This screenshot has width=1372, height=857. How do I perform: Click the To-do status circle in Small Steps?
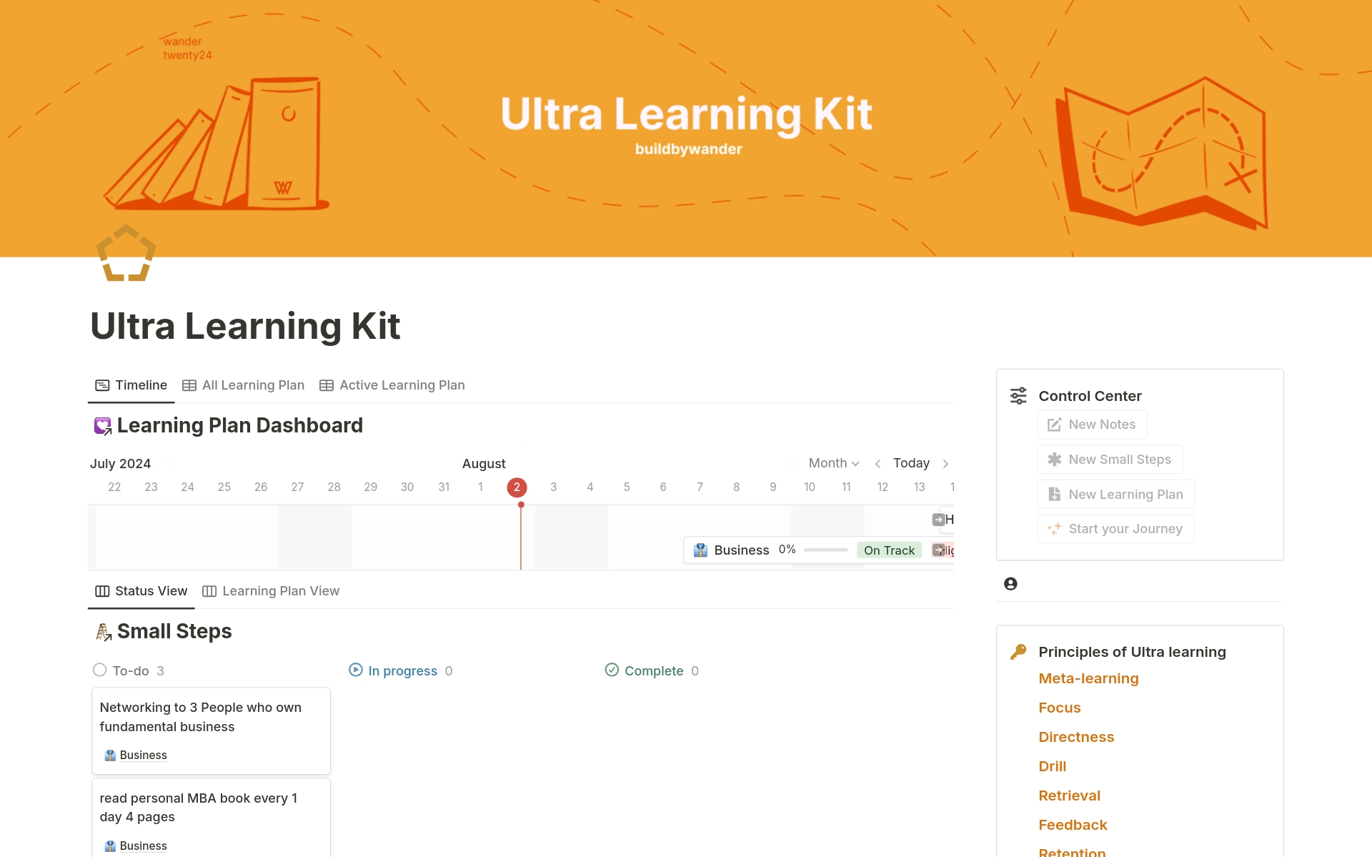[x=100, y=670]
